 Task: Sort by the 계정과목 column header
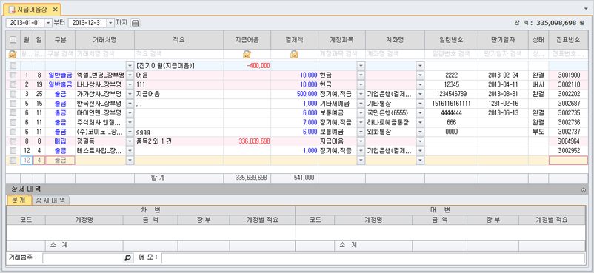click(341, 40)
